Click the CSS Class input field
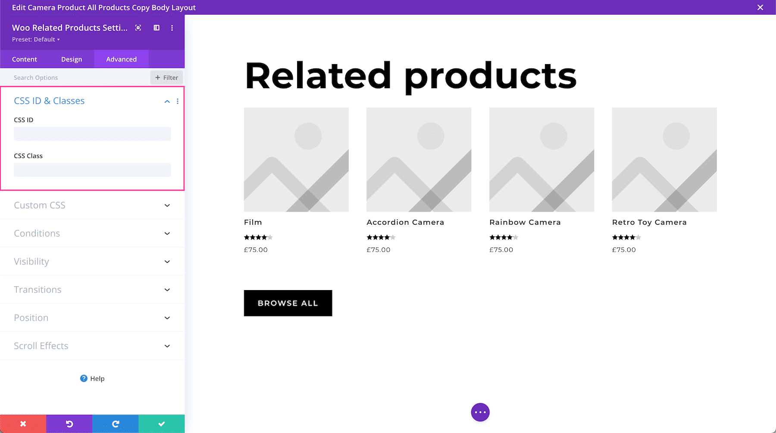 click(x=92, y=170)
